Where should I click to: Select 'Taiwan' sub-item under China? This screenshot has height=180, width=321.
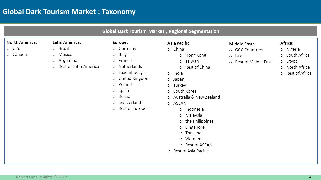192,61
